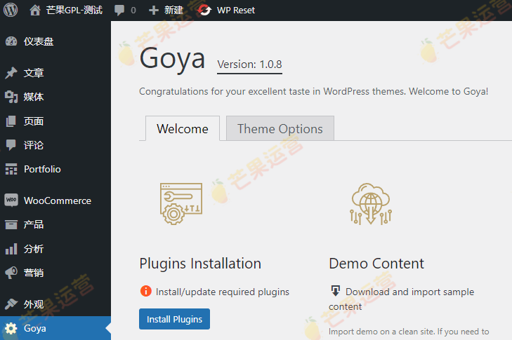The width and height of the screenshot is (512, 340).
Task: Open Goya in sidebar
Action: (35, 328)
